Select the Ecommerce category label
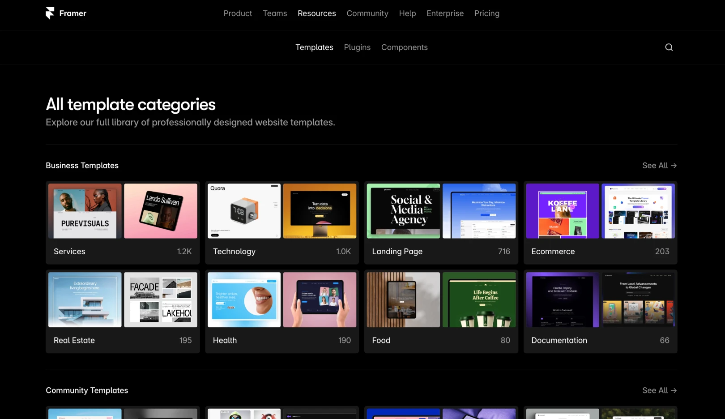Screen dimensions: 725x419 pos(553,252)
